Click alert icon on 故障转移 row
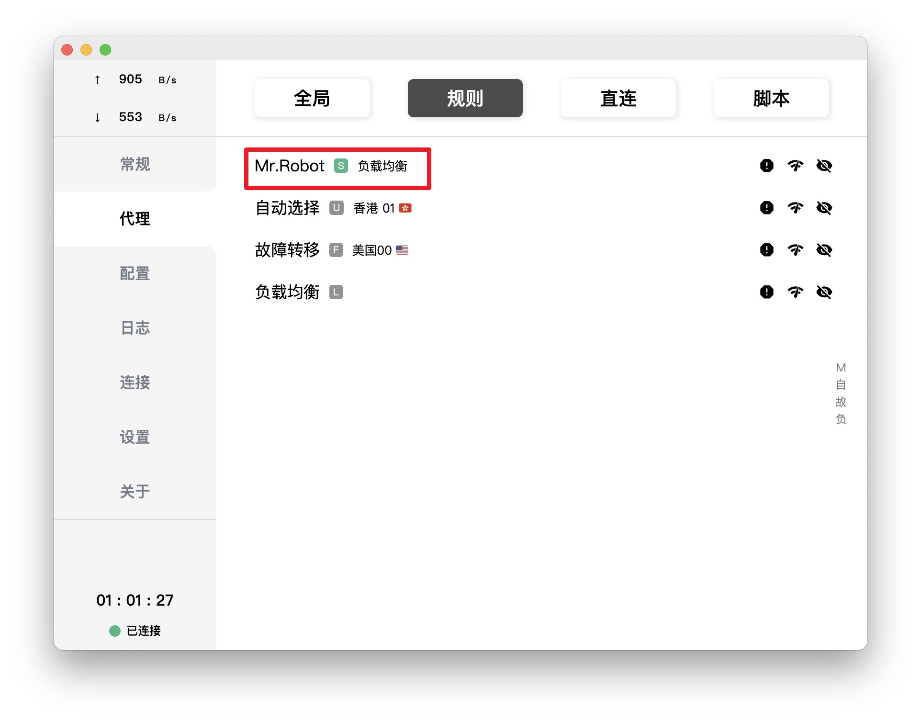 point(766,250)
